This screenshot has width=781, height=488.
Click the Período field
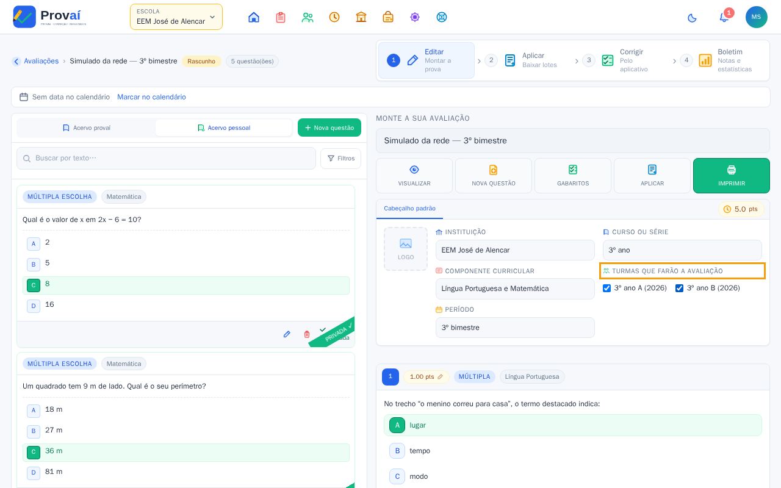[515, 328]
